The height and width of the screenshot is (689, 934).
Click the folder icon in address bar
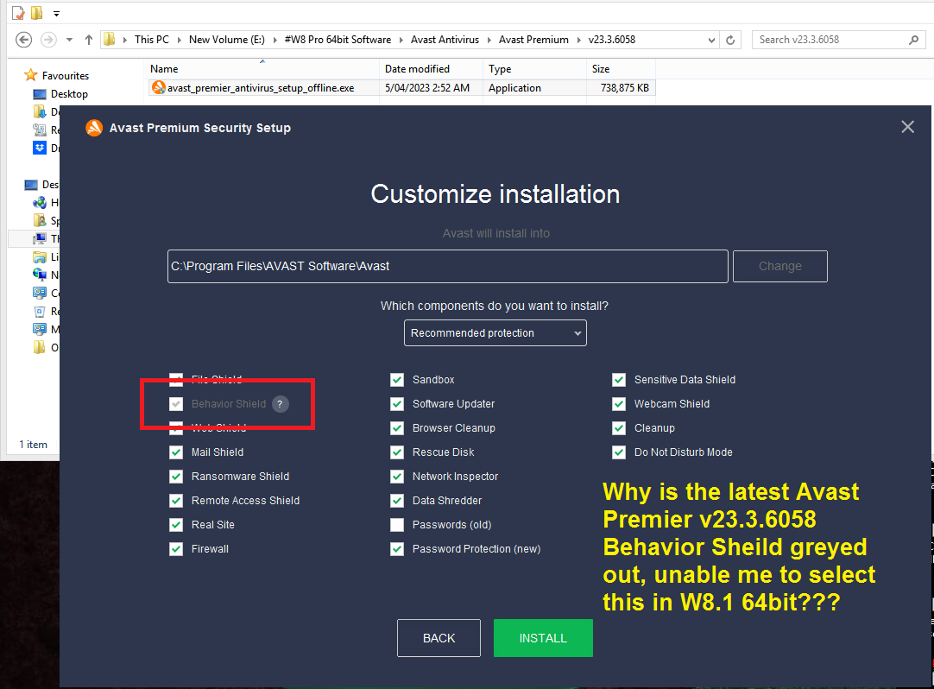point(110,40)
